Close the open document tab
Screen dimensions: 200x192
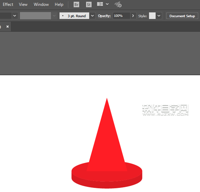pyautogui.click(x=7, y=26)
